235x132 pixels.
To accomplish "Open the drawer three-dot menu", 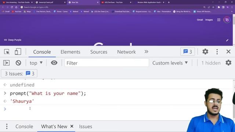I will click(7, 126).
